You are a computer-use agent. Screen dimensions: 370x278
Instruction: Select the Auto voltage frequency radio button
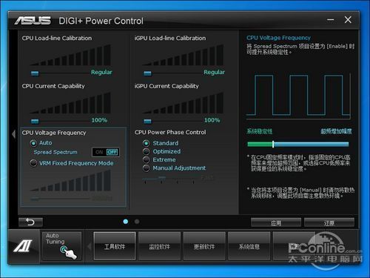click(33, 143)
